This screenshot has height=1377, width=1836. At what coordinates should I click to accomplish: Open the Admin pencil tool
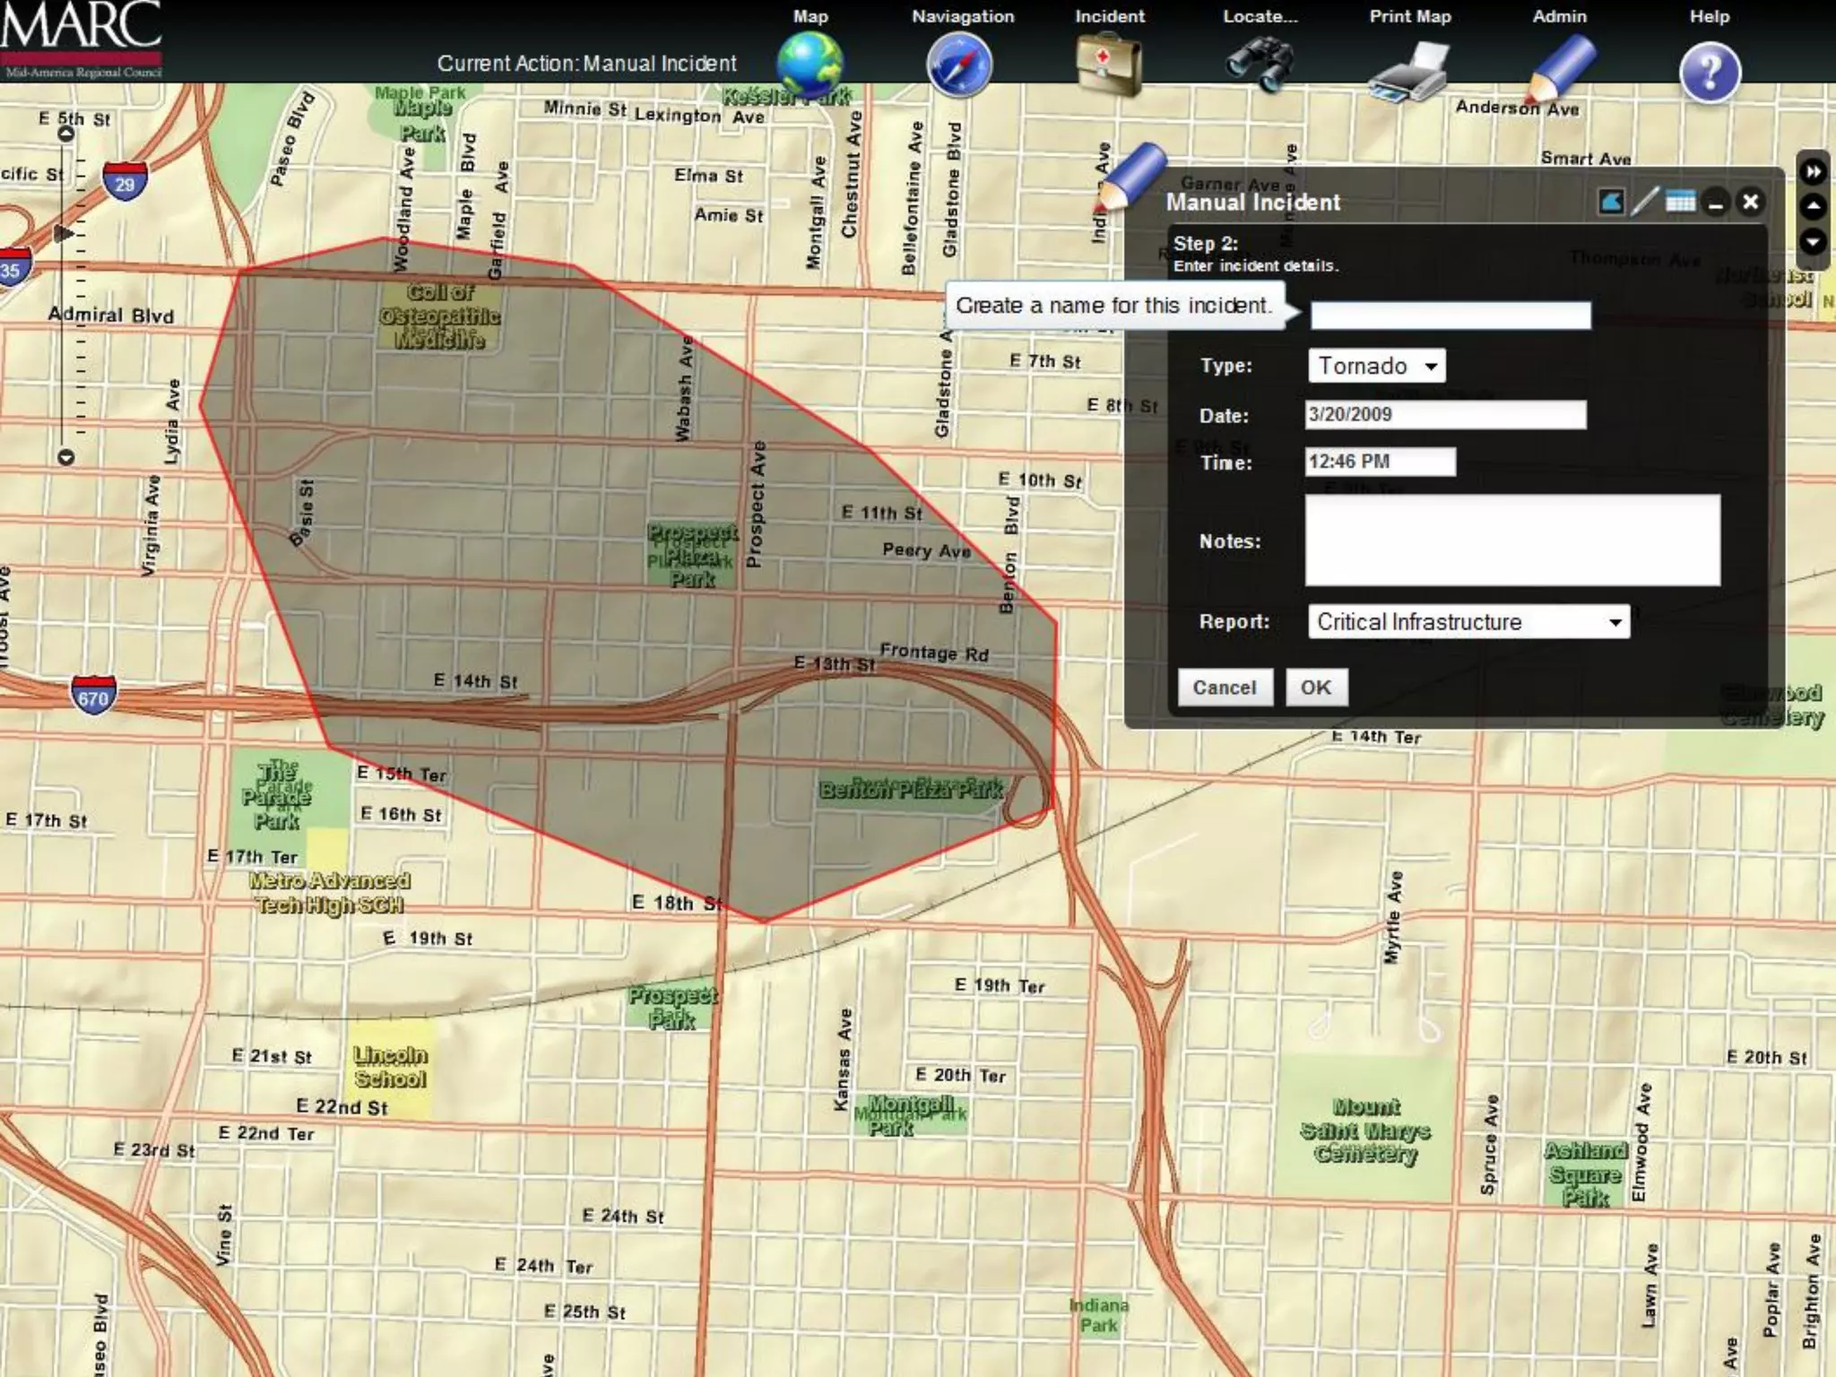pos(1560,68)
